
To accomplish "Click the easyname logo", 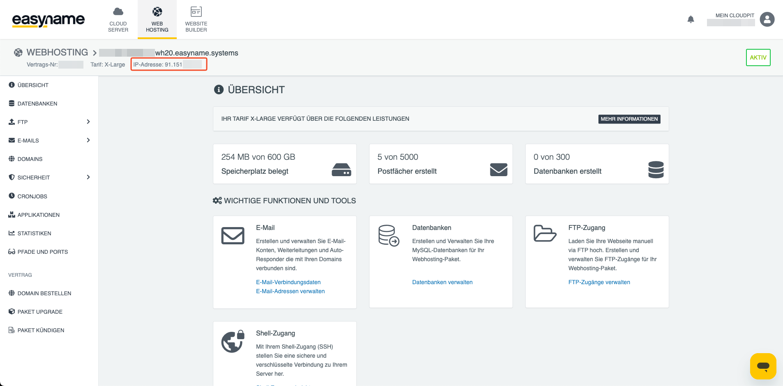I will [48, 20].
